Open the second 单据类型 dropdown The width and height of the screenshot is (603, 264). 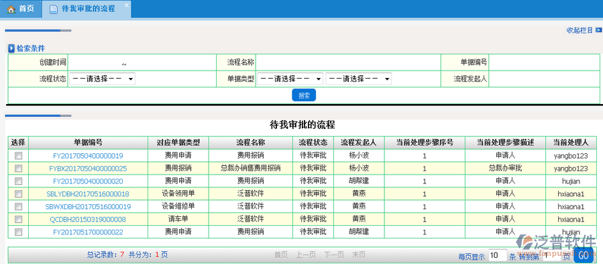pos(358,79)
